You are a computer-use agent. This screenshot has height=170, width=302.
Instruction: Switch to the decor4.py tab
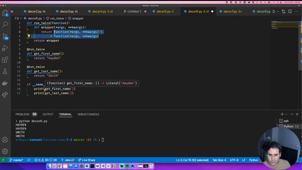click(100, 11)
